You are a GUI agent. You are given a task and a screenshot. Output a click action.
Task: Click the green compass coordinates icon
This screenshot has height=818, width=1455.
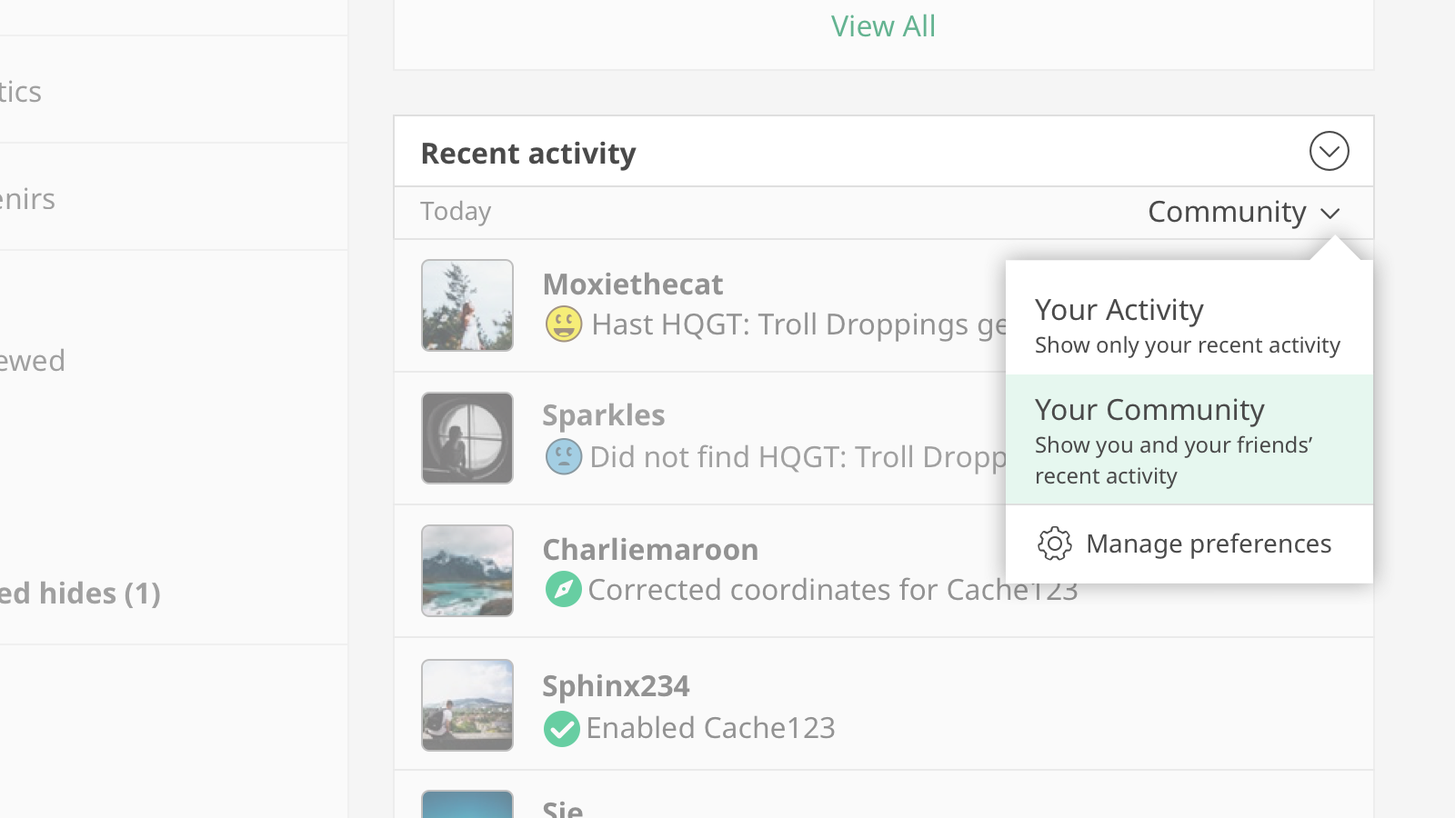(x=564, y=590)
